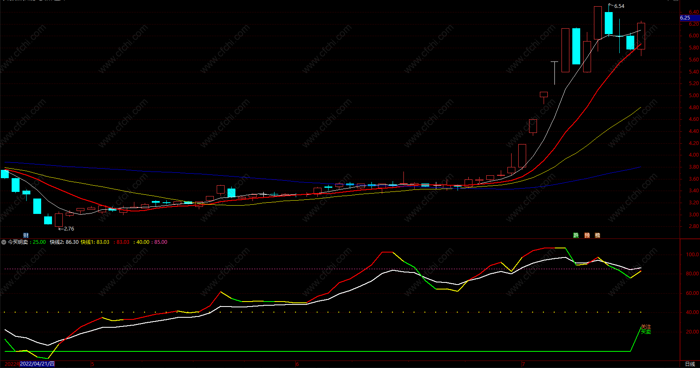Click the red 83.03 indicator value
The width and height of the screenshot is (700, 368).
point(123,242)
